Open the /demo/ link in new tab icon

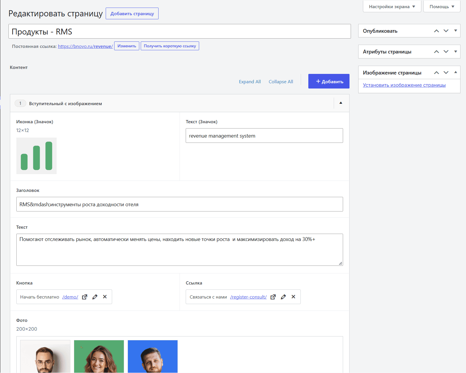[85, 297]
